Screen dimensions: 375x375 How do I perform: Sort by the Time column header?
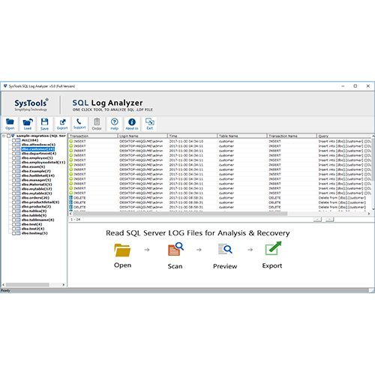click(x=192, y=136)
